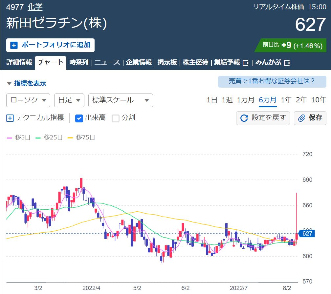Click external link icon beside みんかぶ
331x294 pixels.
[287, 63]
